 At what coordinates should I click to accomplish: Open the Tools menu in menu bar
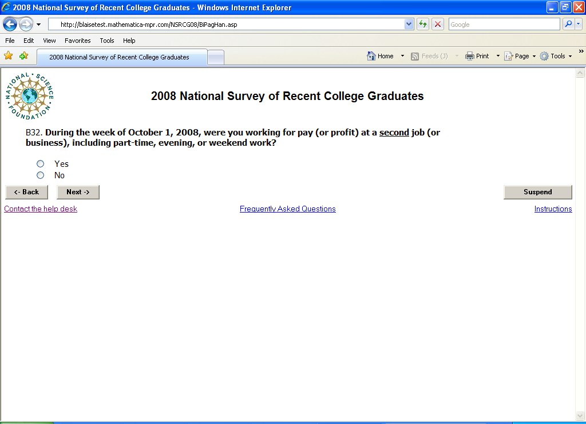tap(107, 41)
